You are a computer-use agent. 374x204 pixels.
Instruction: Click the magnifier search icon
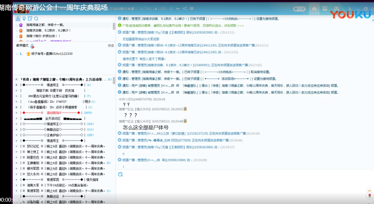36,19
